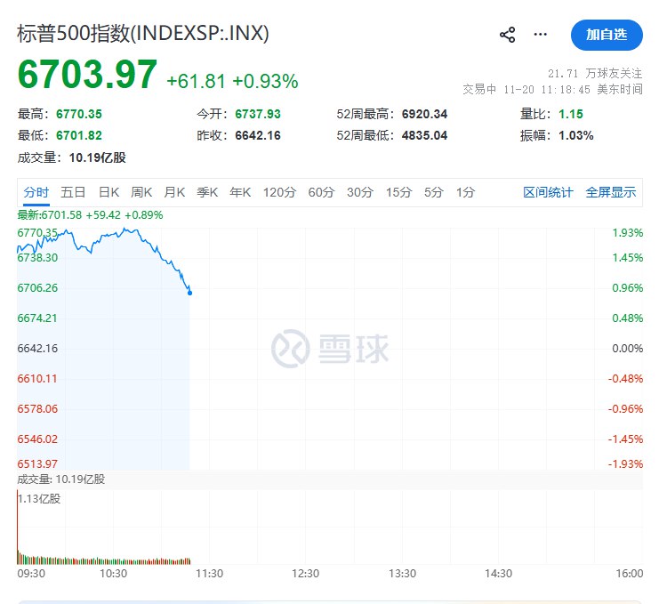The height and width of the screenshot is (604, 659).
Task: Switch to the 5分 chart
Action: [x=434, y=192]
